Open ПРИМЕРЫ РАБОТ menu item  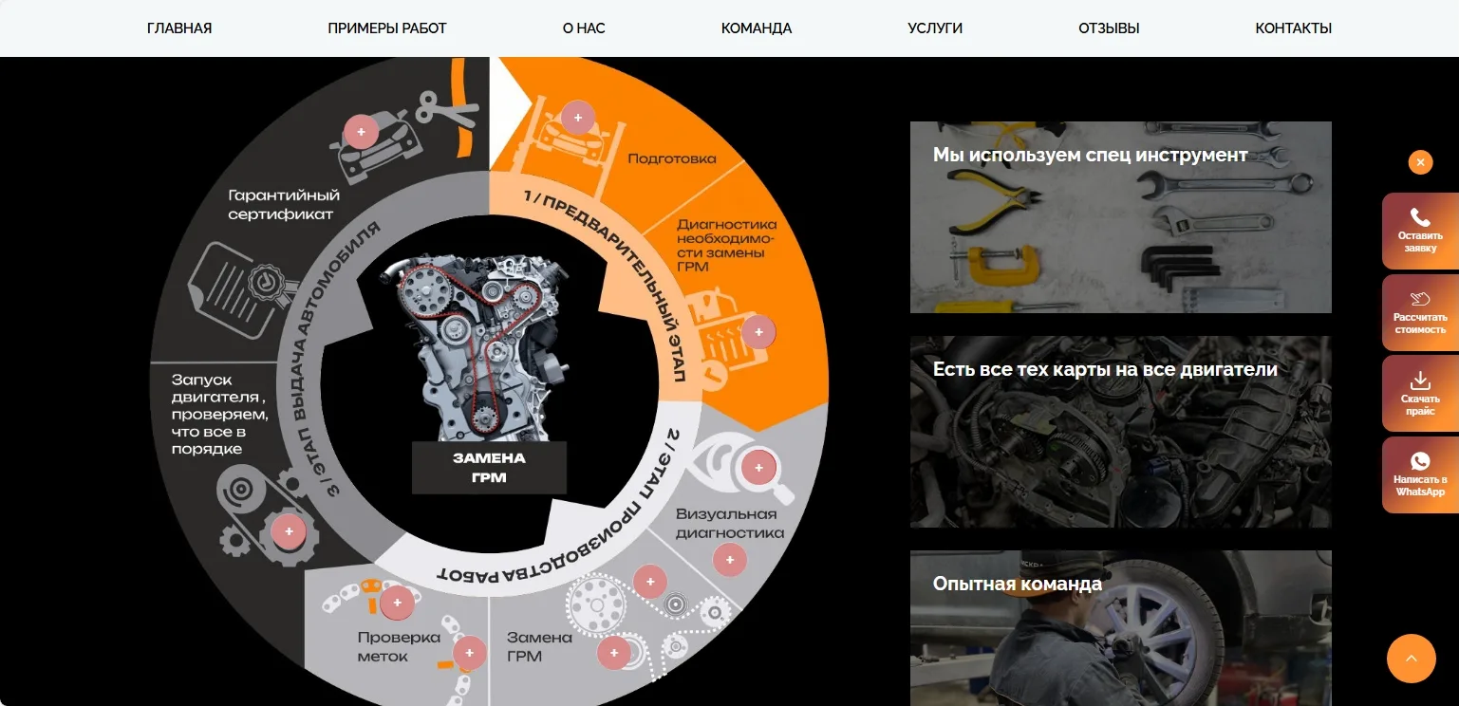[x=387, y=28]
